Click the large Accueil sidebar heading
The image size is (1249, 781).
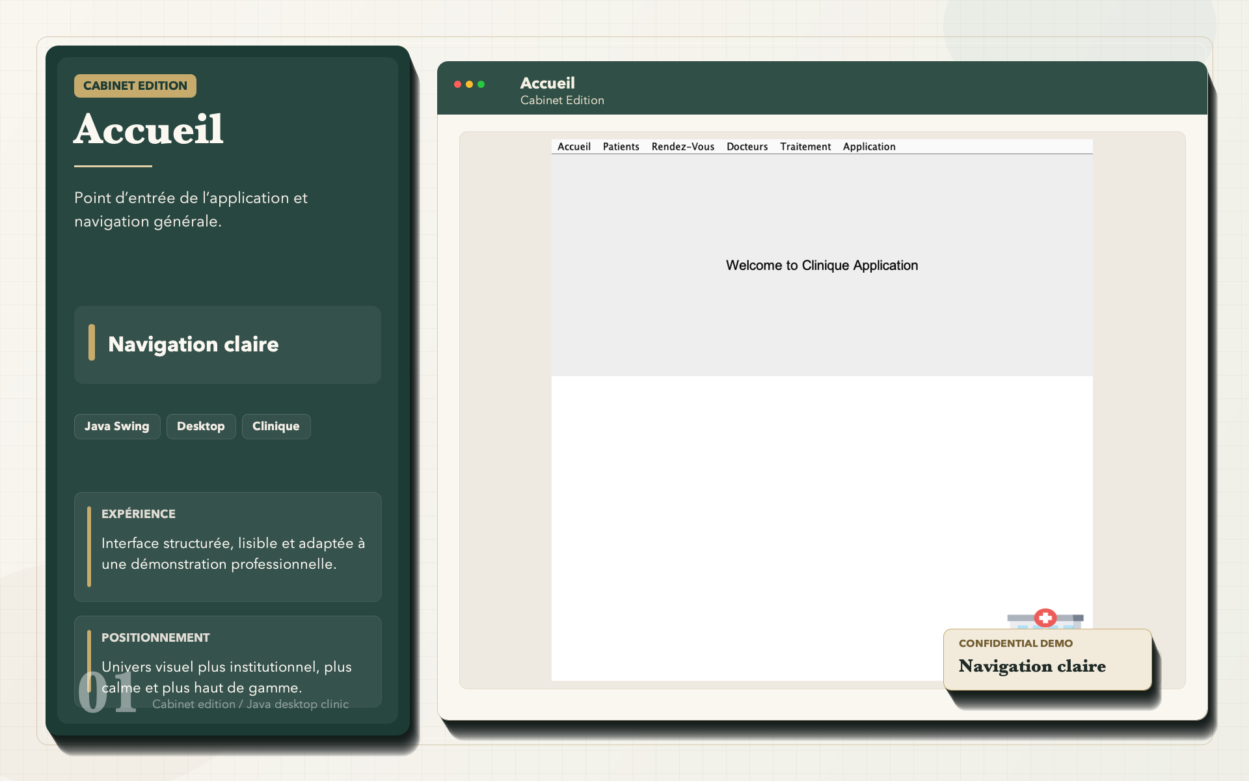tap(149, 129)
